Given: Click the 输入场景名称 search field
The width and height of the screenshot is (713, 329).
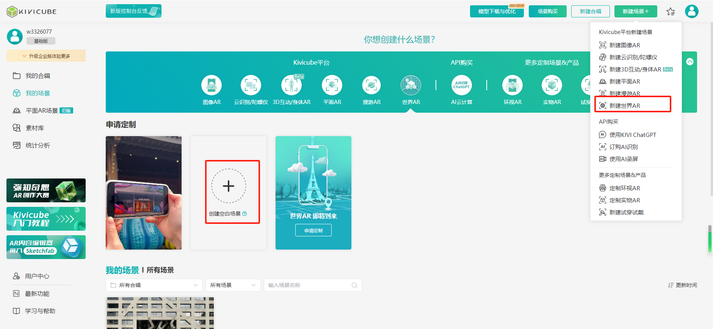Looking at the screenshot, I should (x=309, y=285).
